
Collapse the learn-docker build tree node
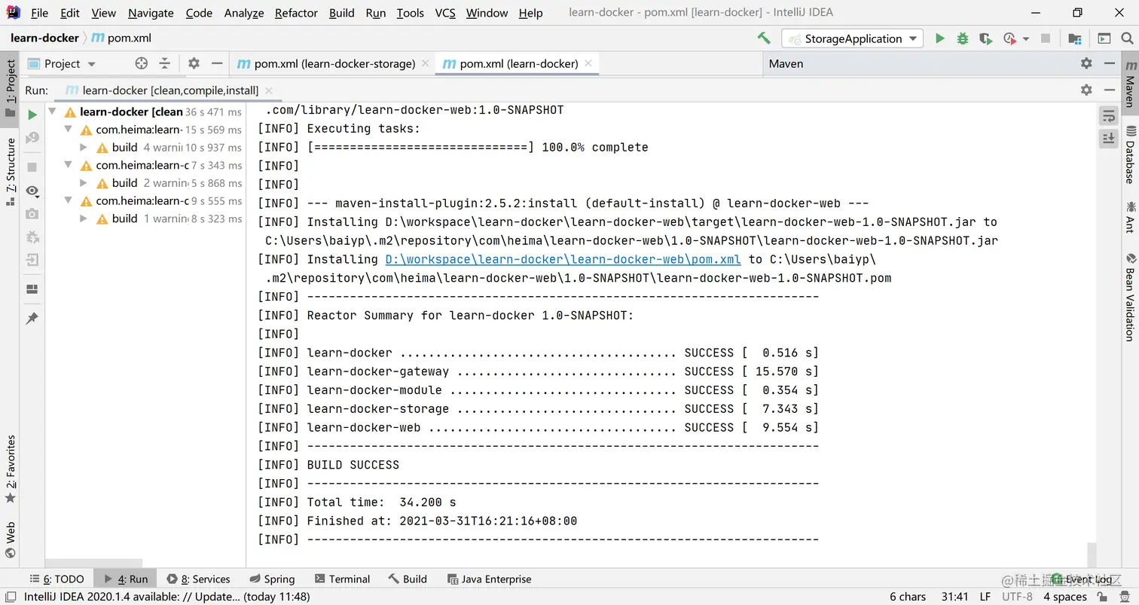coord(51,112)
